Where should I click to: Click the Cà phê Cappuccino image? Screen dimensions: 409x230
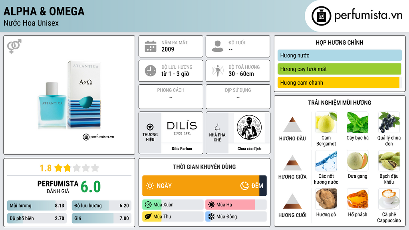389,199
